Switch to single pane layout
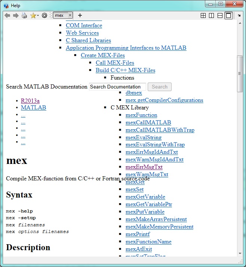This screenshot has height=267, width=246. coord(228,15)
